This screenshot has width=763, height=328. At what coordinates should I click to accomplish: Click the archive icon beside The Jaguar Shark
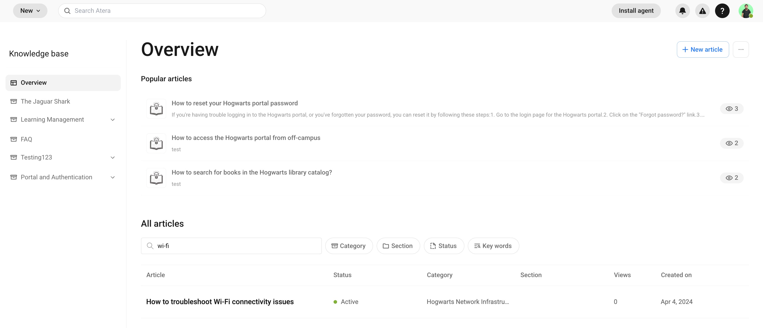pos(14,102)
